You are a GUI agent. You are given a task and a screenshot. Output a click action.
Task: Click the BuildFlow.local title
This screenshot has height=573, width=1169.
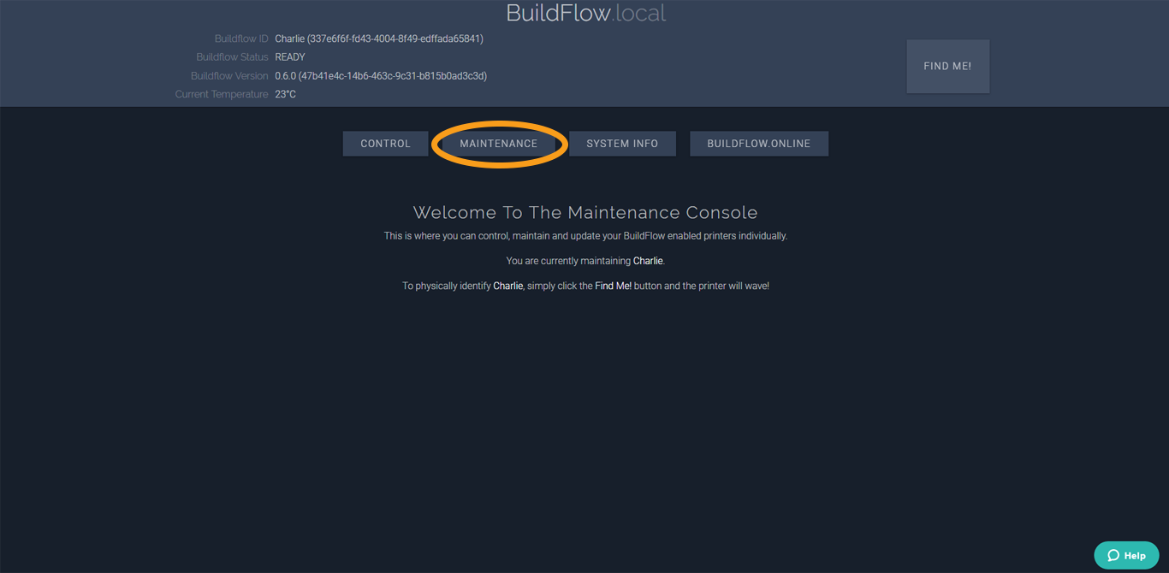tap(585, 13)
